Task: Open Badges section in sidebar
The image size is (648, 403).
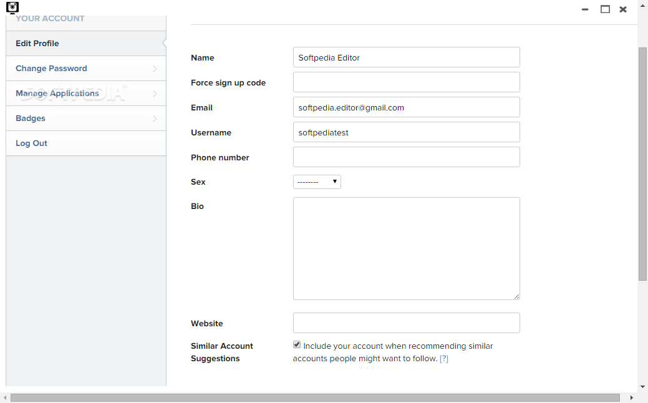Action: coord(86,118)
